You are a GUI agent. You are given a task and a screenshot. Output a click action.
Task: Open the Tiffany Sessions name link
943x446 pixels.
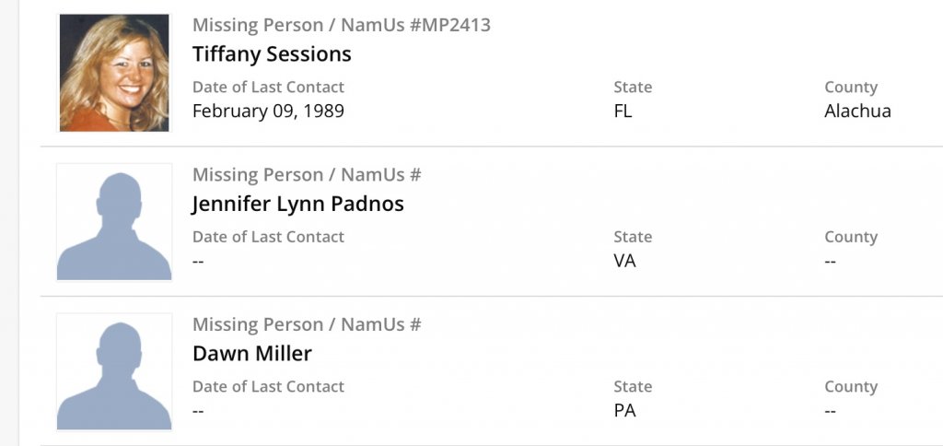(272, 53)
